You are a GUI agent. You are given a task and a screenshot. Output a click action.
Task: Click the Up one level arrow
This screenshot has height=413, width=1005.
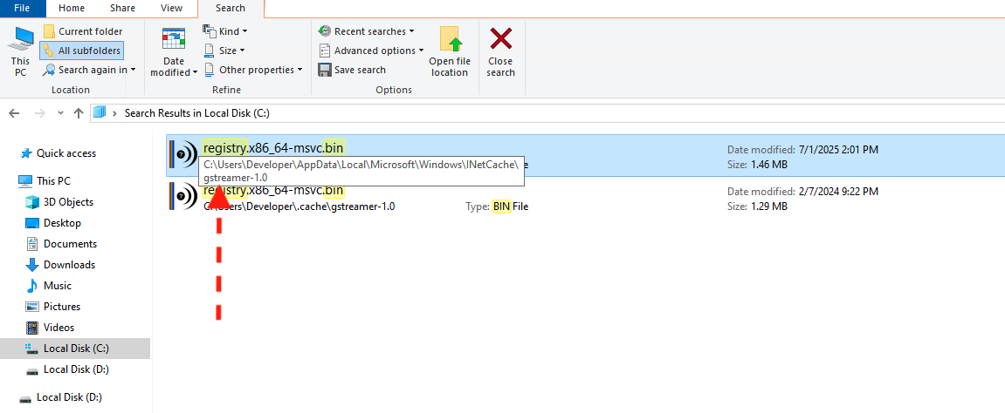pos(79,113)
